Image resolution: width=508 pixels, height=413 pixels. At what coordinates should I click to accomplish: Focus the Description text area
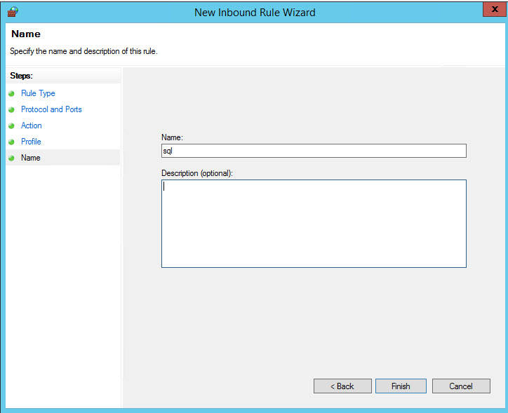[x=314, y=224]
